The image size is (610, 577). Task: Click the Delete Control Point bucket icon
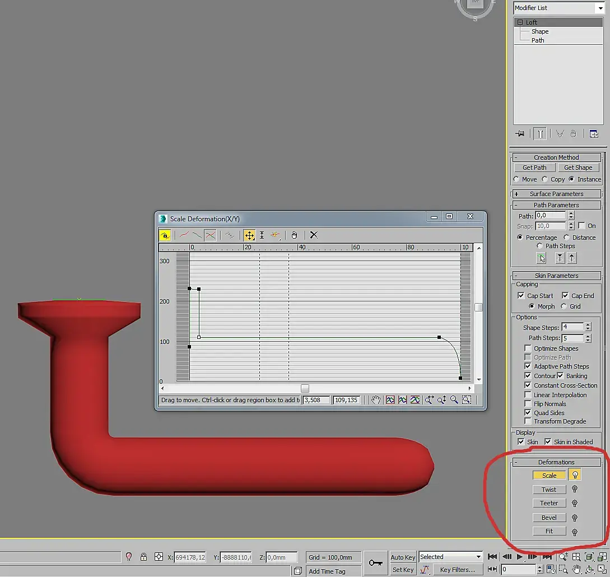[x=295, y=235]
